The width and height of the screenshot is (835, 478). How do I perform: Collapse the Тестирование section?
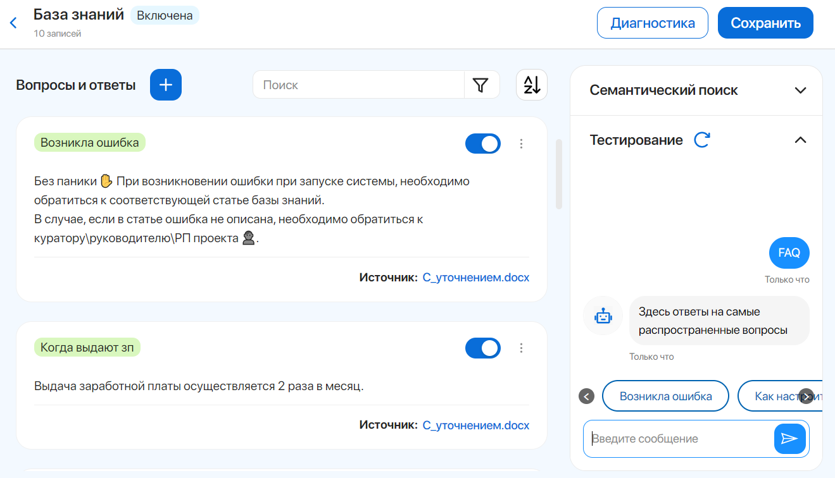pos(800,140)
